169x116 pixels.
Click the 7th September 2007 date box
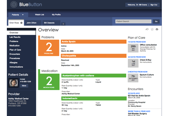(x=133, y=78)
